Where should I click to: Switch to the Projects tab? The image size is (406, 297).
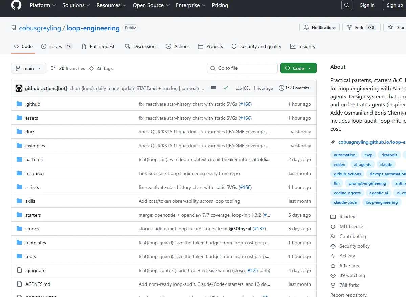(210, 46)
